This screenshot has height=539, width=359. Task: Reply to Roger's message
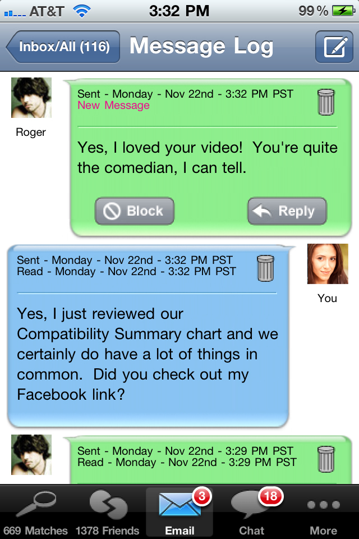pyautogui.click(x=287, y=211)
